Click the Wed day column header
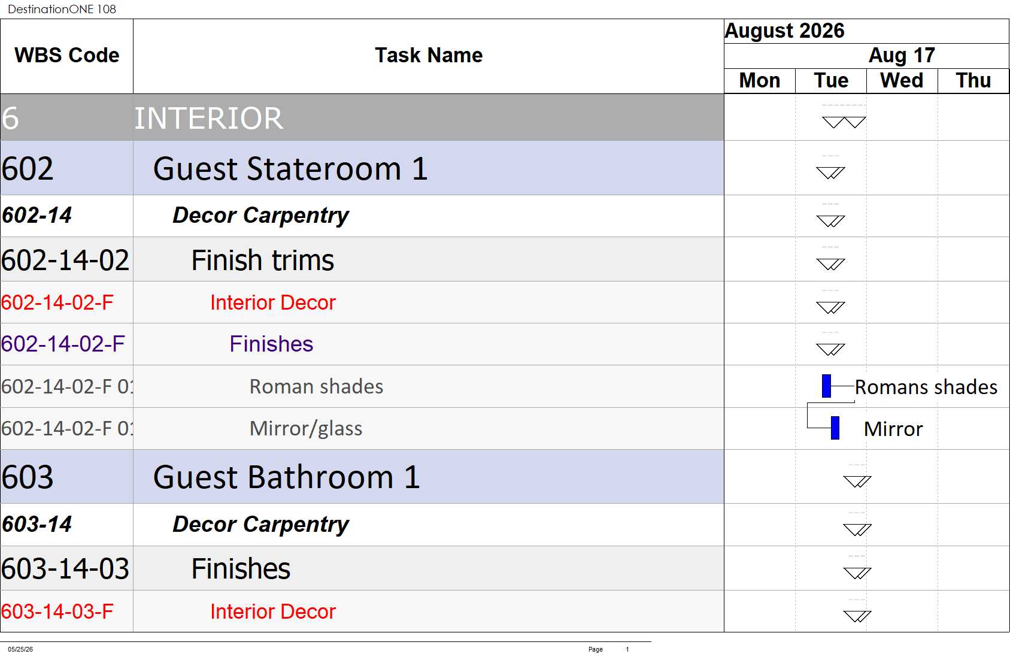Screen dimensions: 1010x657 [x=902, y=81]
